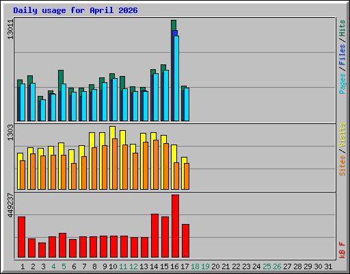
Task: Click day 22 on the x-axis
Action: click(236, 266)
